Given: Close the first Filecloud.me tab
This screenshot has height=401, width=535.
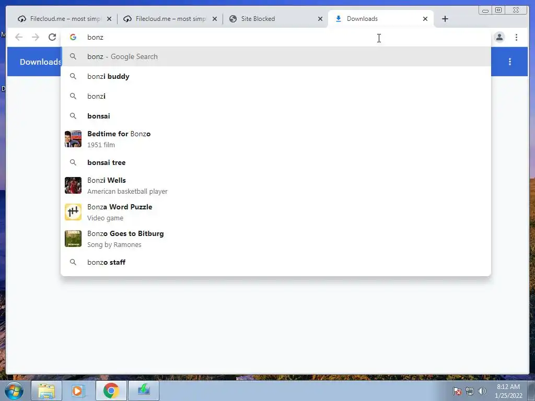Looking at the screenshot, I should pos(109,19).
